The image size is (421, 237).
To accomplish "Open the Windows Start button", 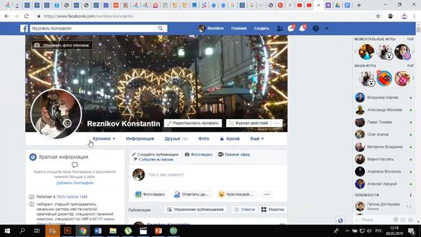I will 7,231.
